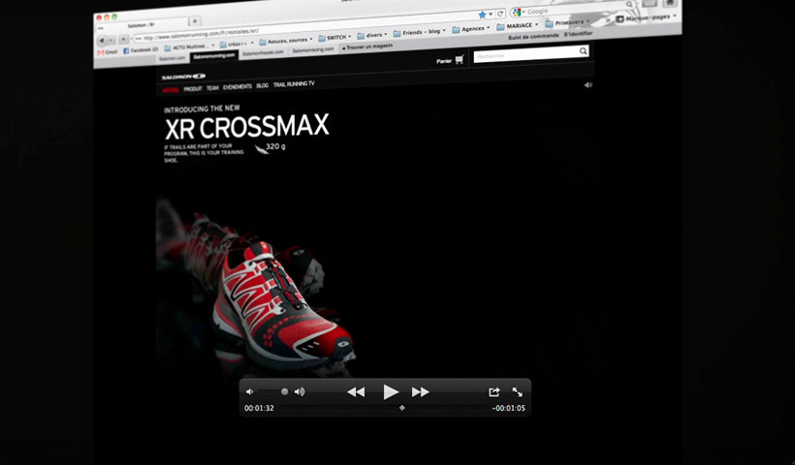Click the rewind button
795x465 pixels.
pos(356,391)
